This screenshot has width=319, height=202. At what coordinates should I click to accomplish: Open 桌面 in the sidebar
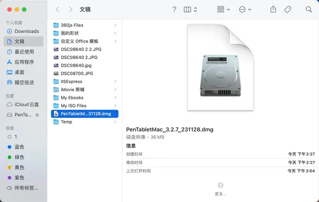[23, 72]
